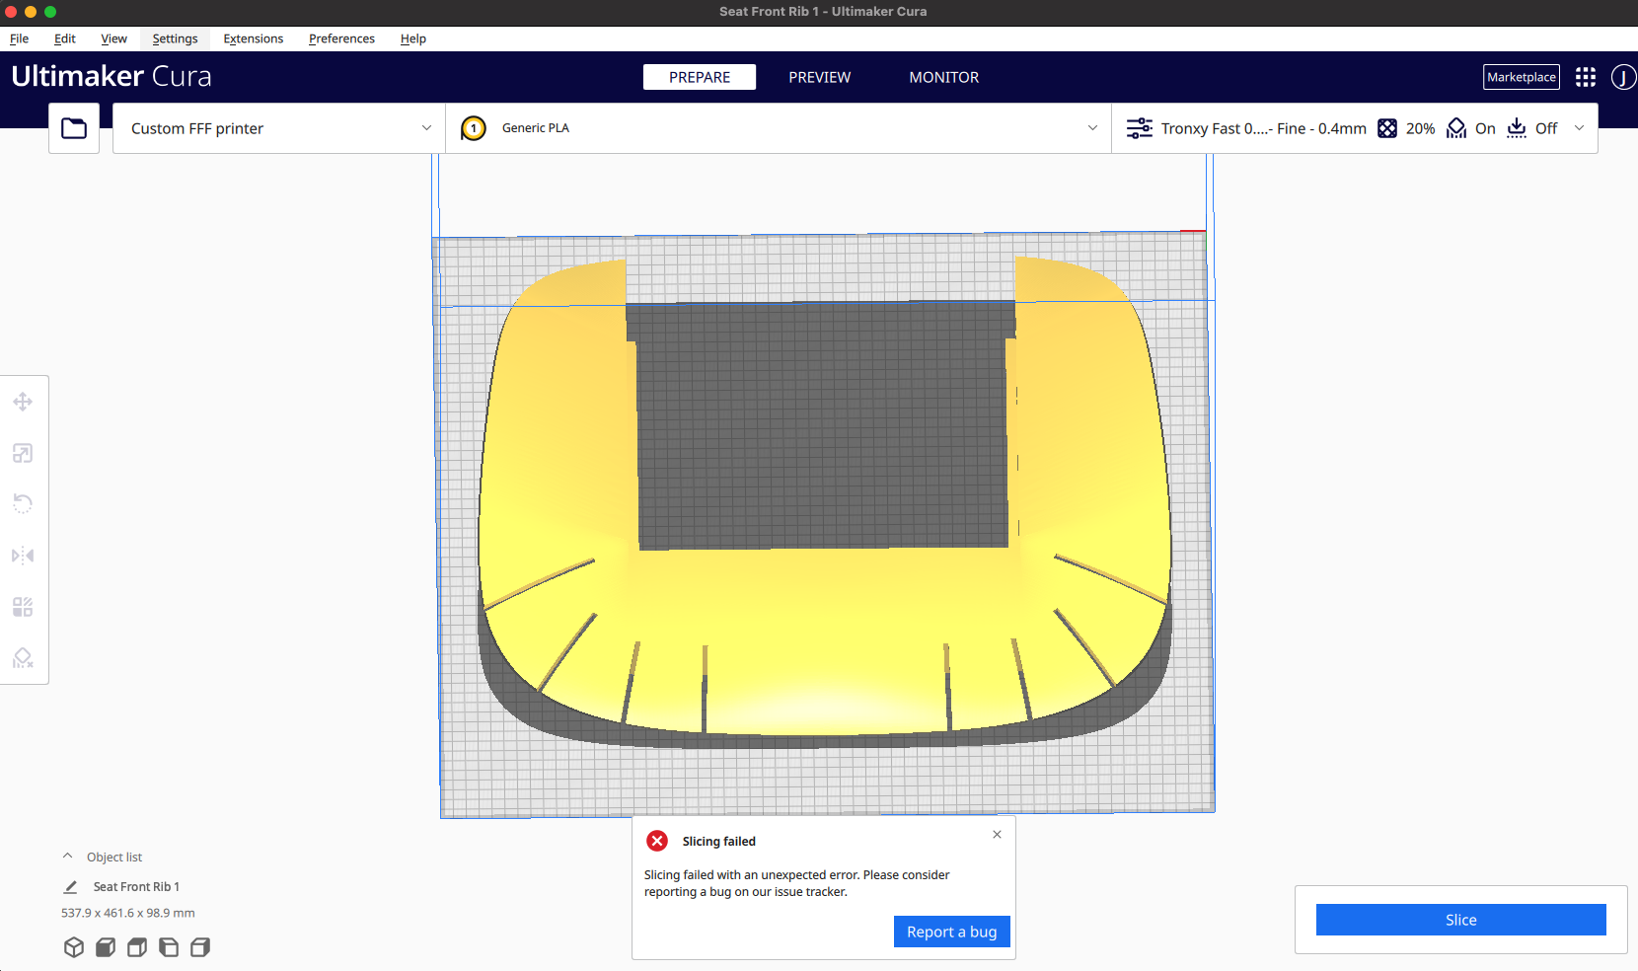Open the Edit menu
The image size is (1638, 971).
pos(65,38)
